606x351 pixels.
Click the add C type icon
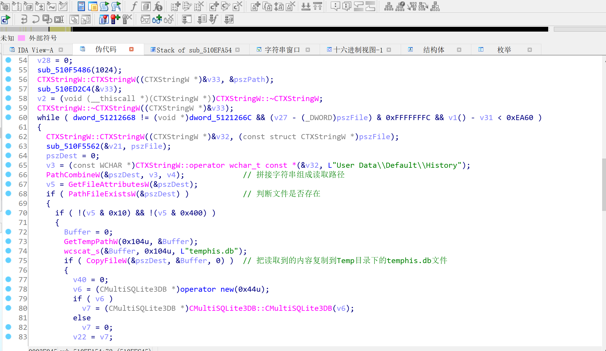click(214, 6)
